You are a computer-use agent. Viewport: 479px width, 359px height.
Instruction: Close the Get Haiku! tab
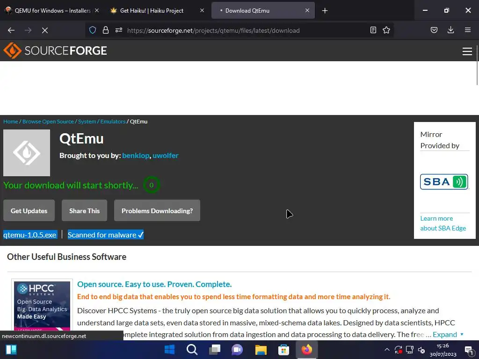[202, 10]
